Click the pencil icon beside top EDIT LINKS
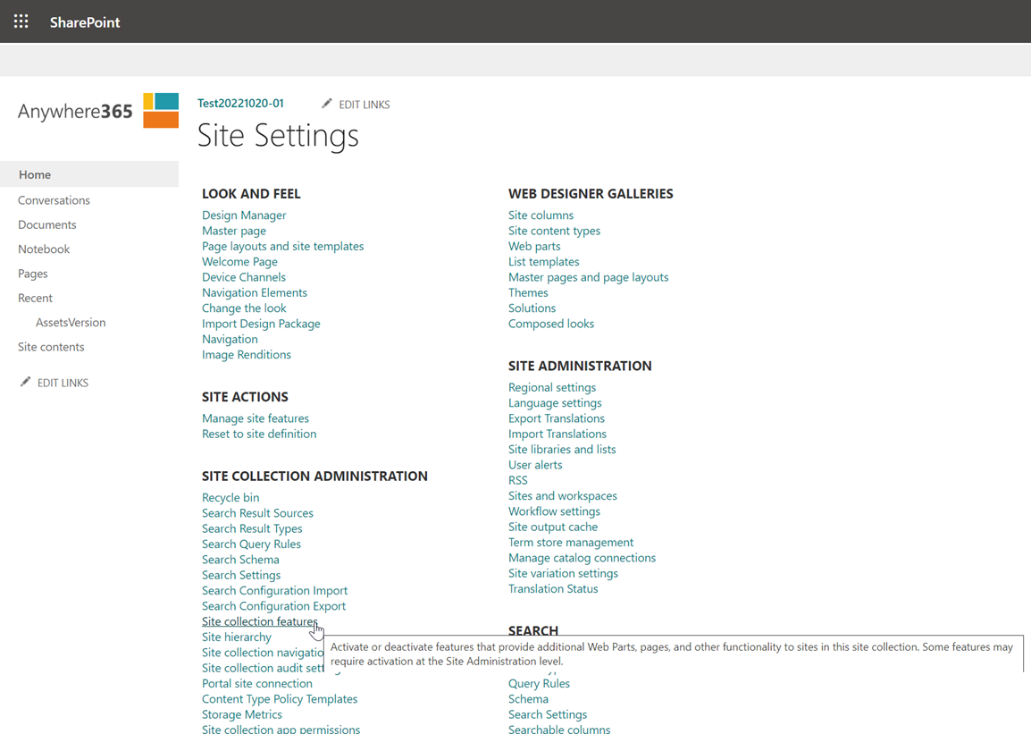 pyautogui.click(x=327, y=104)
